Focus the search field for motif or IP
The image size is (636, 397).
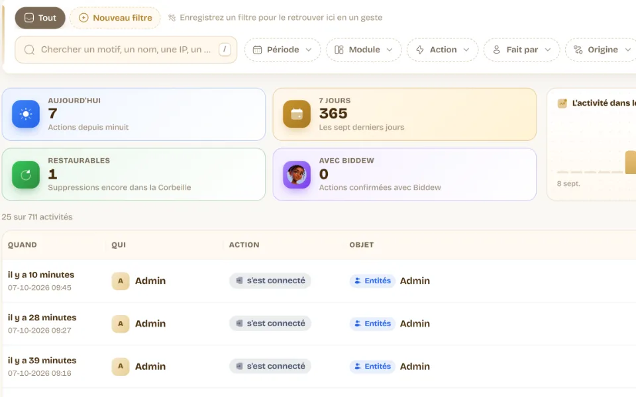coord(126,50)
